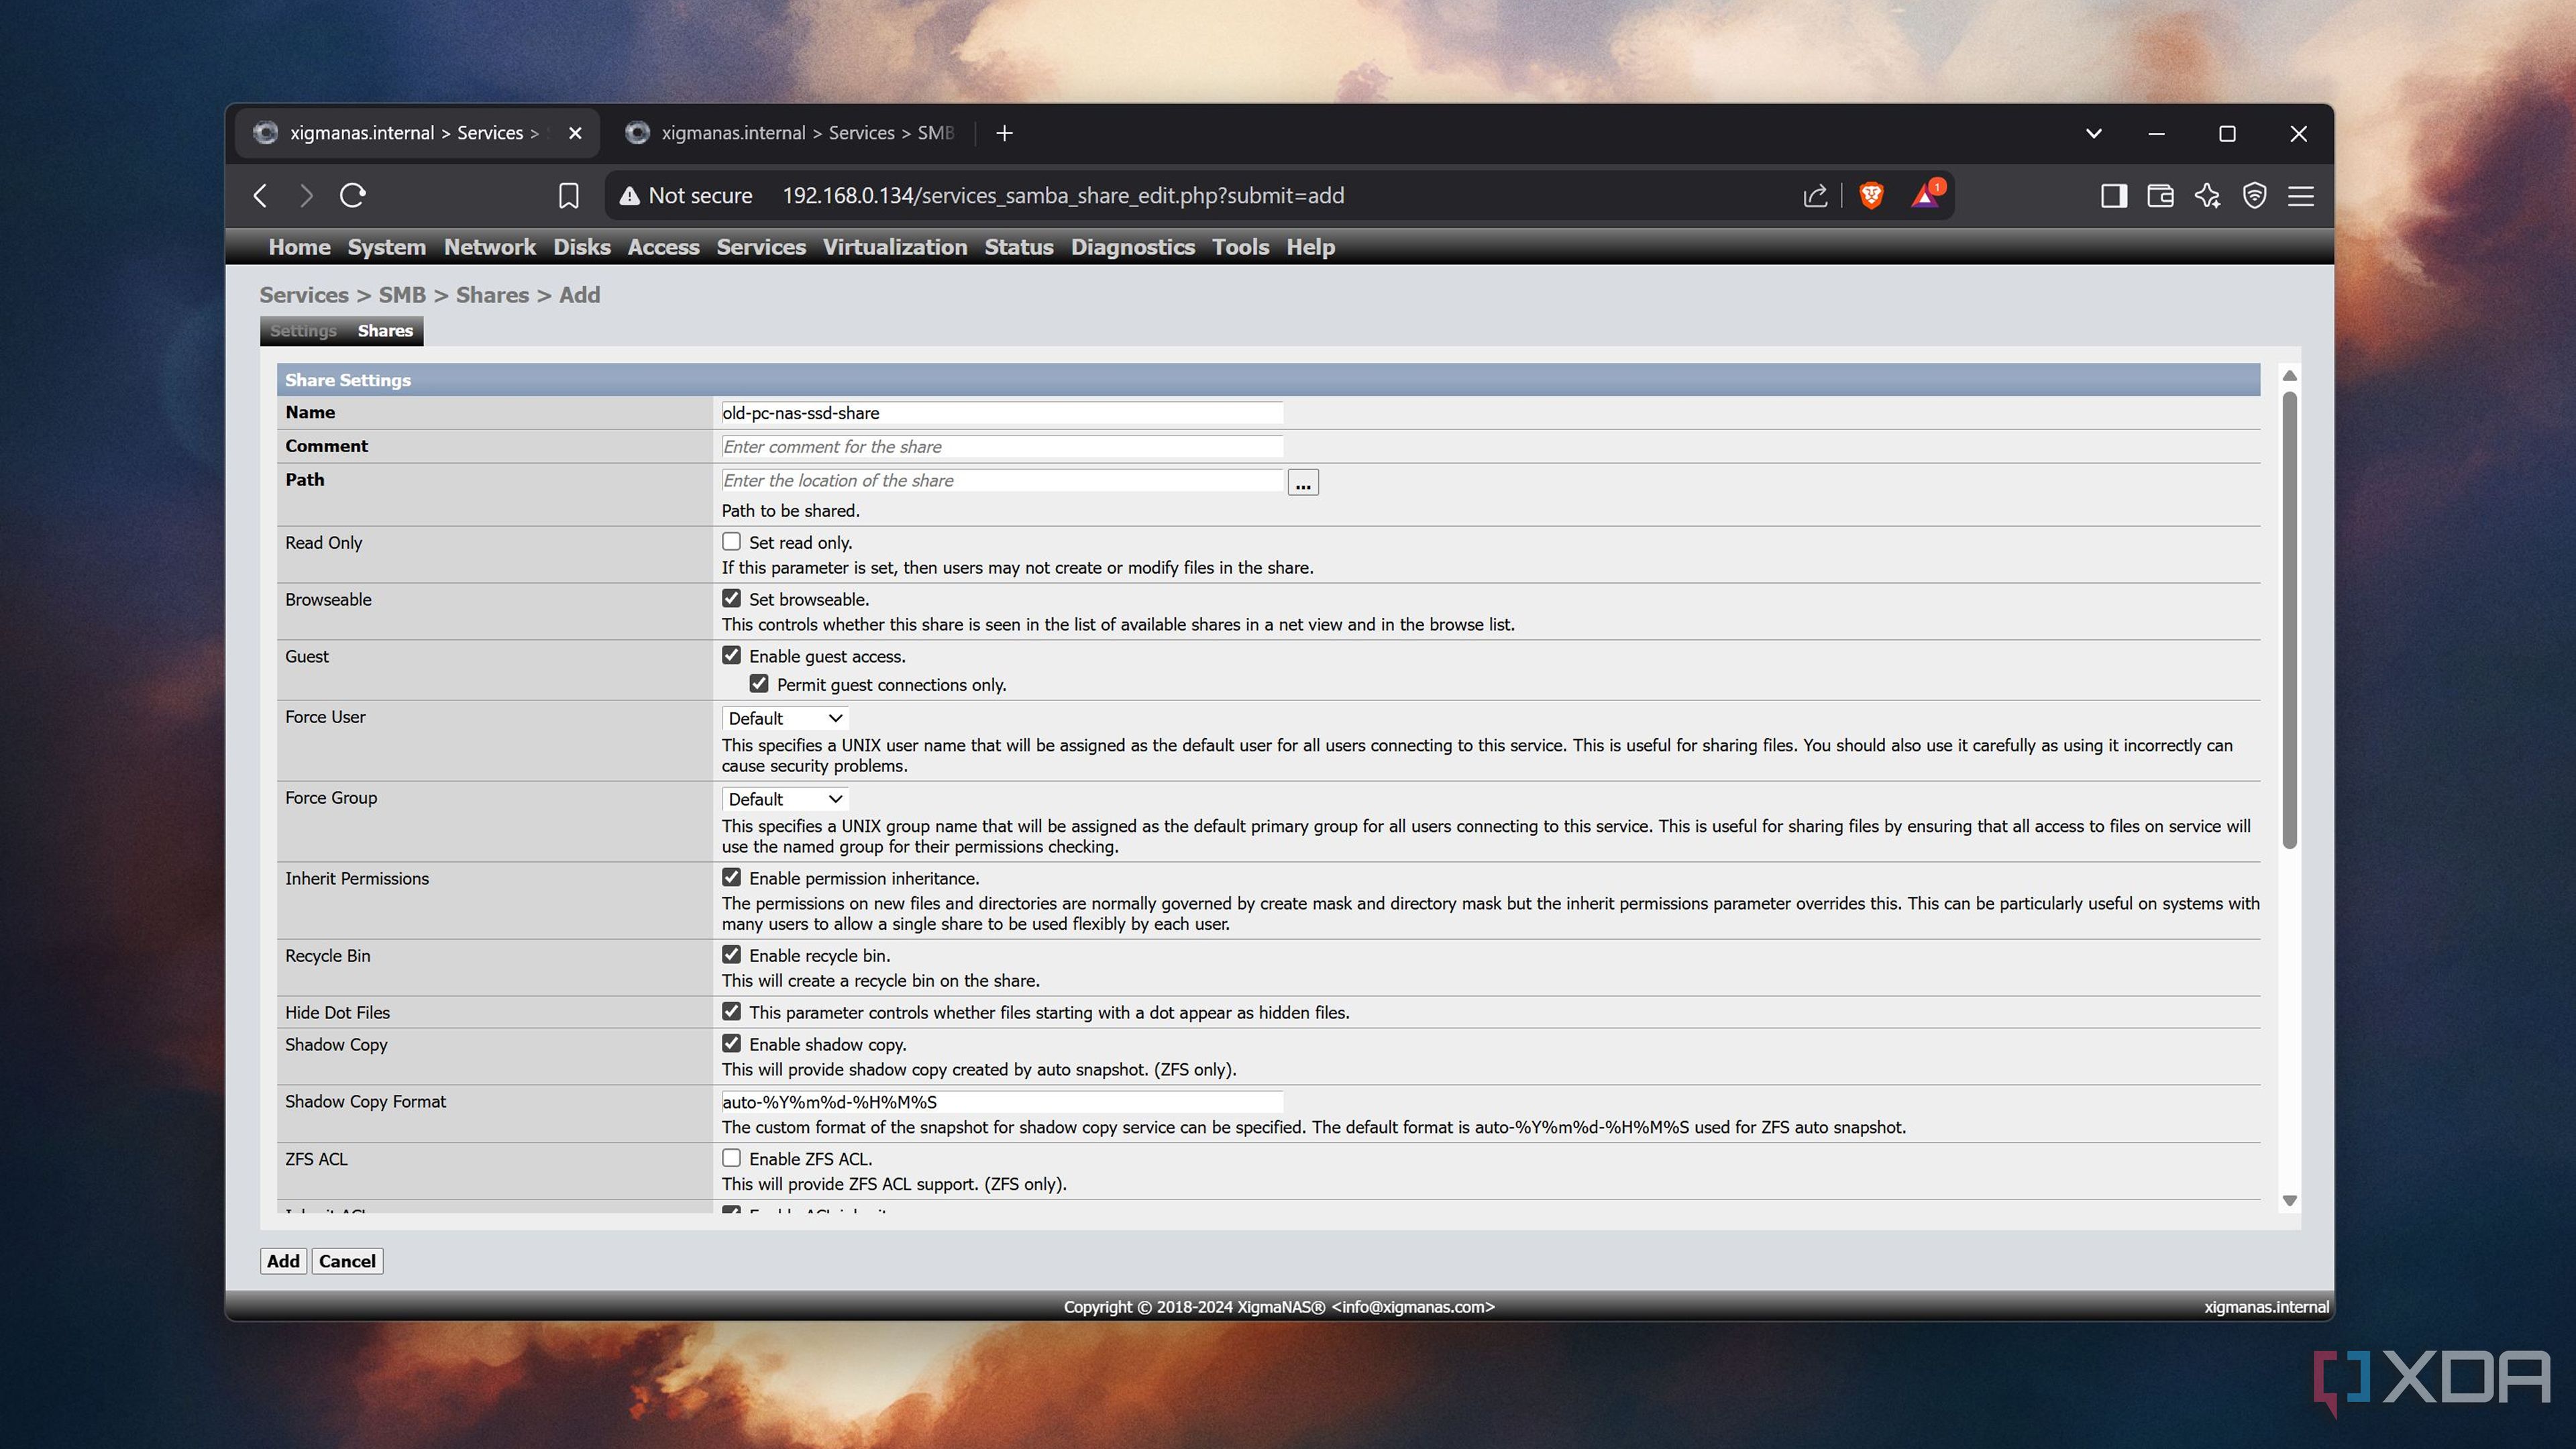Click the Path input field

tap(1002, 481)
